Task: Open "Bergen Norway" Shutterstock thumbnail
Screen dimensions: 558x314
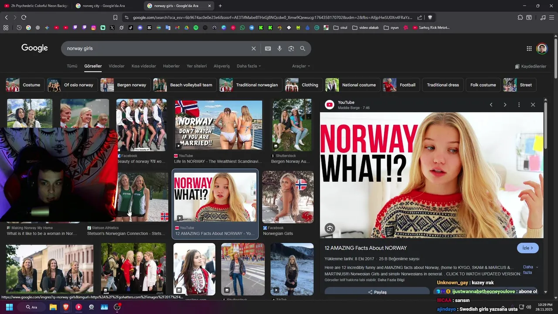Action: coord(292,125)
